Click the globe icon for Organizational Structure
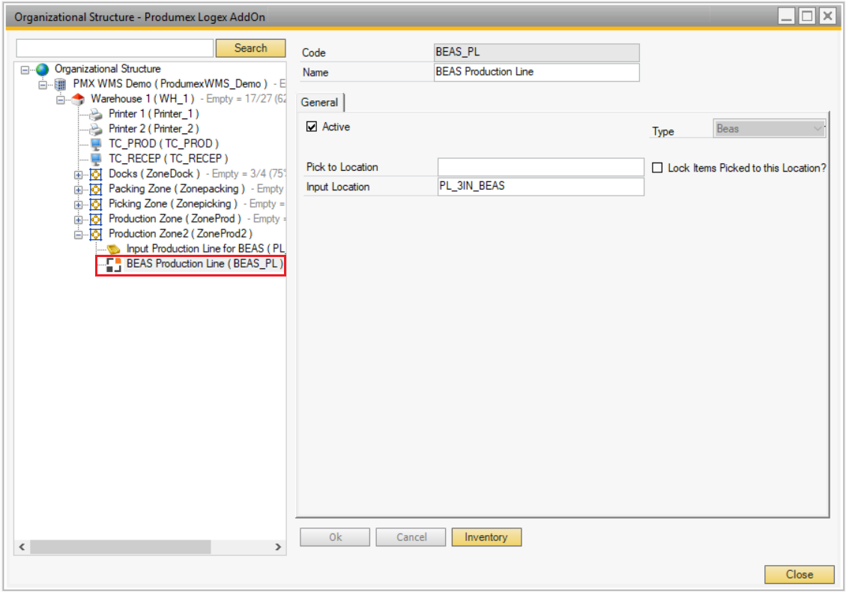The height and width of the screenshot is (592, 846). 42,69
